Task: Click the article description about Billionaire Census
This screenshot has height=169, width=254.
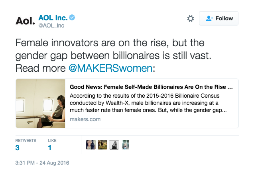Action: (148, 103)
